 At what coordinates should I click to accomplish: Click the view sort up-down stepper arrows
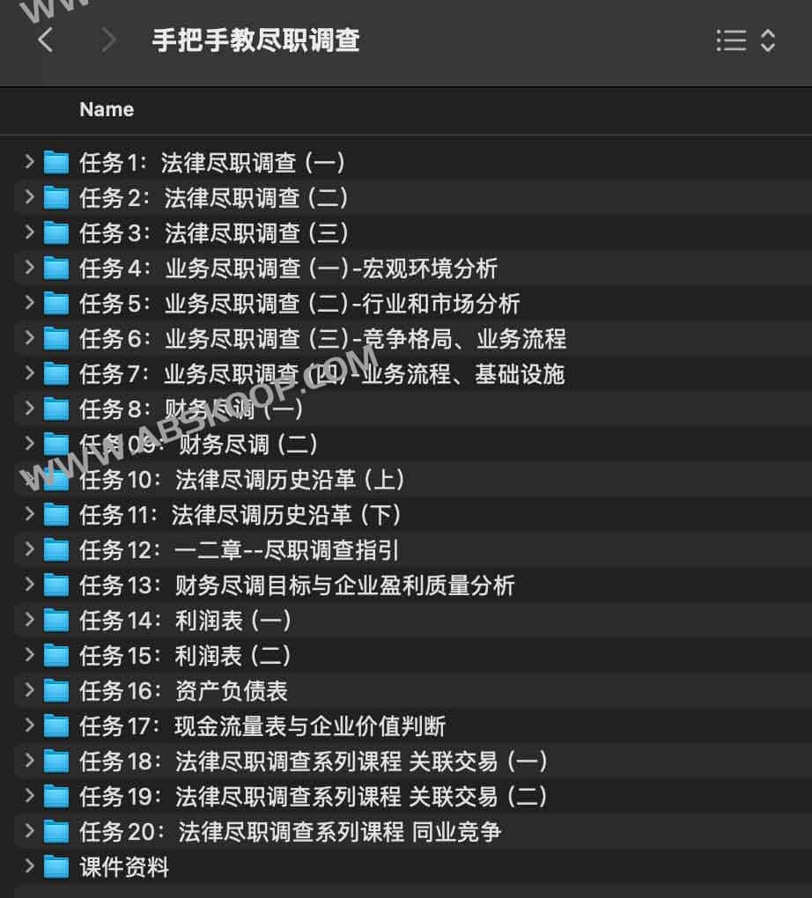[x=767, y=40]
